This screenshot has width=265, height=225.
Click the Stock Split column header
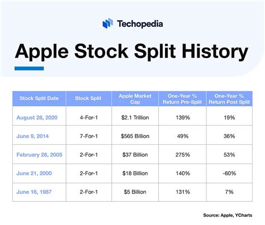click(x=89, y=99)
